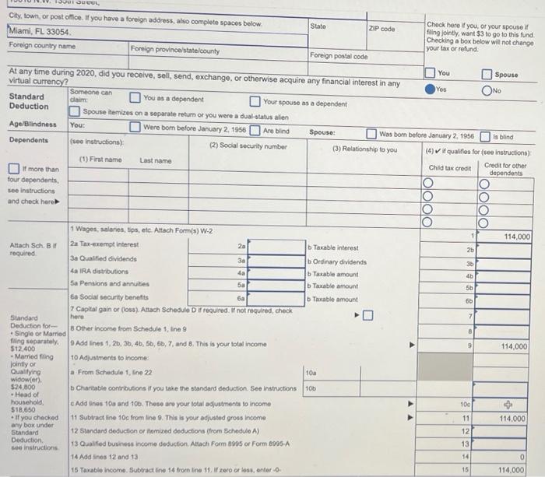This screenshot has height=477, width=545.
Task: Select Credit for other dependents, first row
Action: [483, 184]
